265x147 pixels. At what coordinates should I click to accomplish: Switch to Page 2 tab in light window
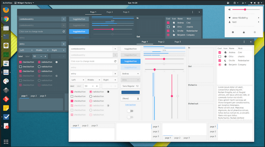point(161,42)
